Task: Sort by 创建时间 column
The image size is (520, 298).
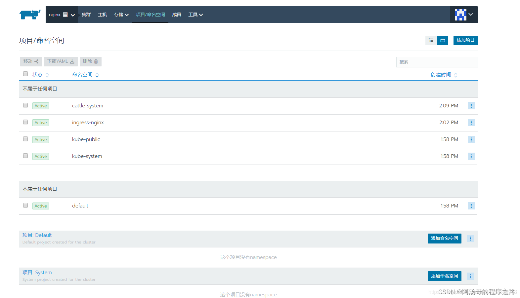Action: (x=444, y=75)
